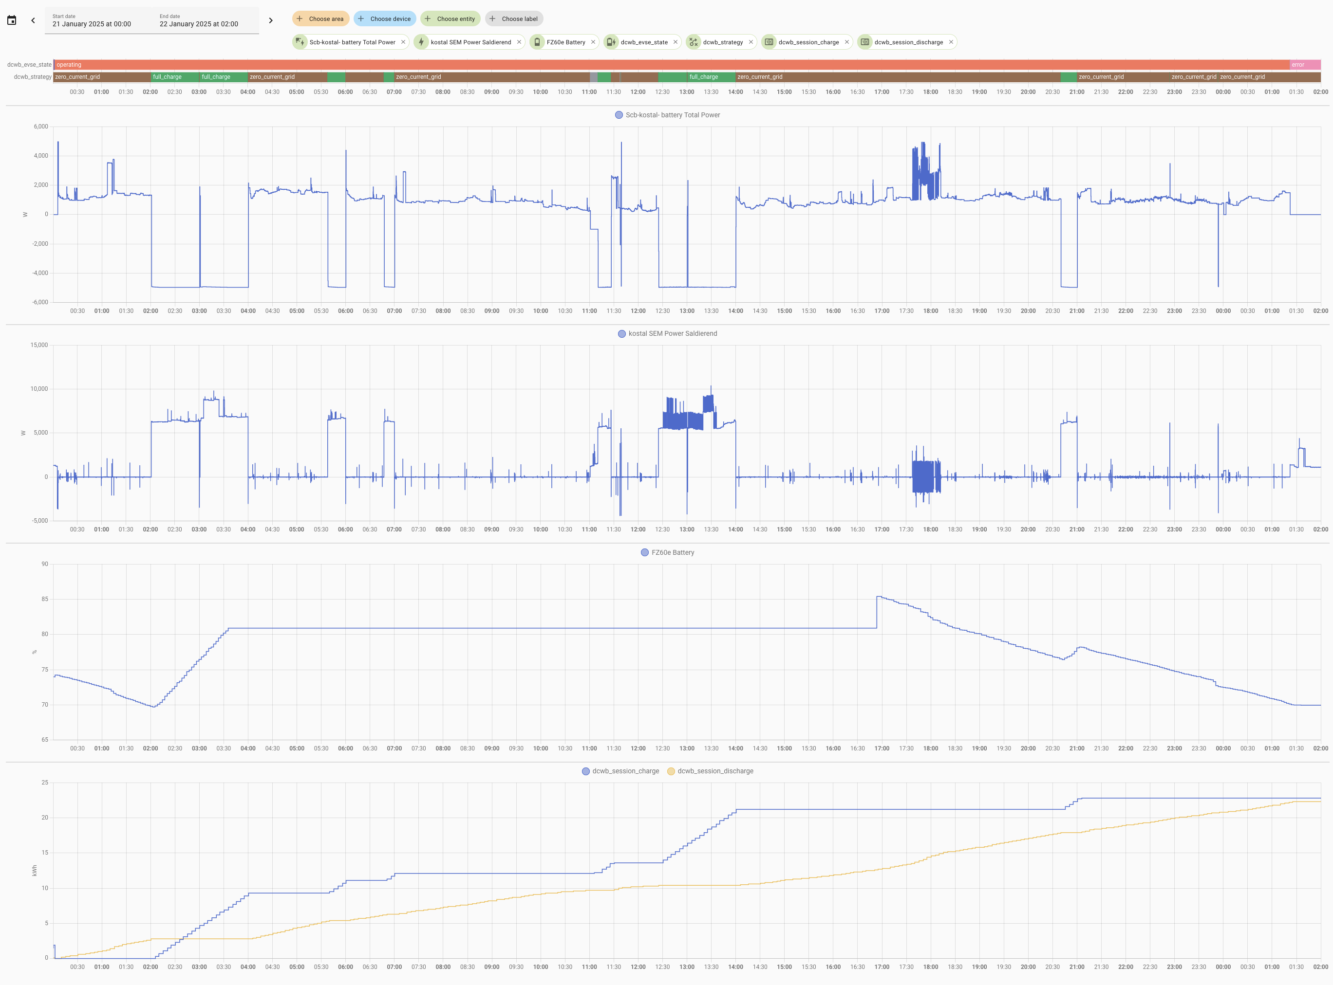Toggle dcwb_session_charge series in legend
This screenshot has width=1333, height=985.
pyautogui.click(x=620, y=771)
